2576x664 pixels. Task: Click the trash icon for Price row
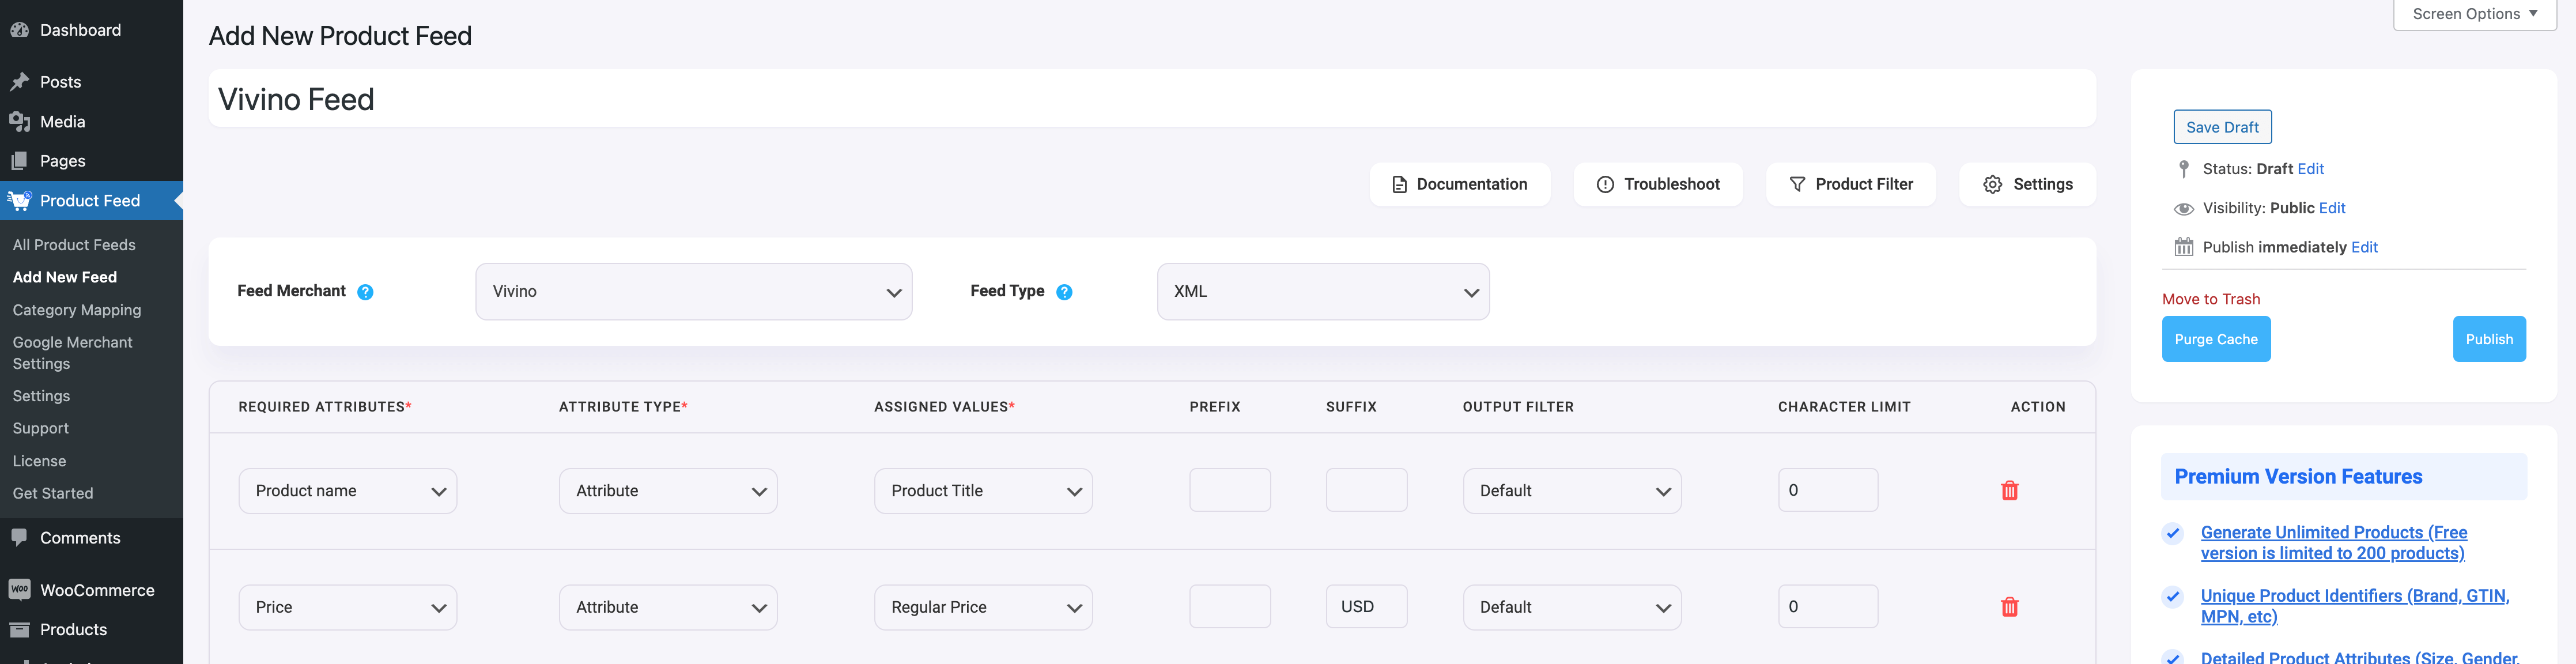tap(2011, 606)
